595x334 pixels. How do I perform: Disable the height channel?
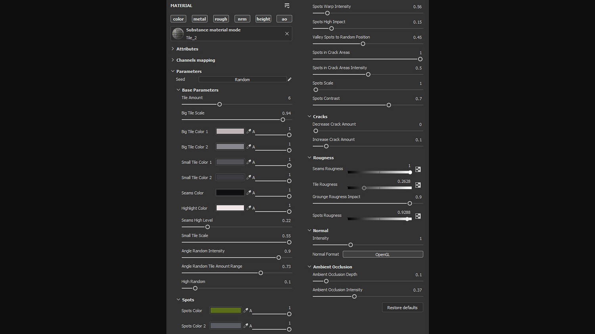coord(263,19)
